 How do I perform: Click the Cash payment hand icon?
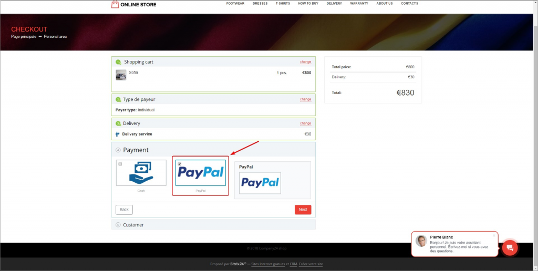tap(141, 173)
